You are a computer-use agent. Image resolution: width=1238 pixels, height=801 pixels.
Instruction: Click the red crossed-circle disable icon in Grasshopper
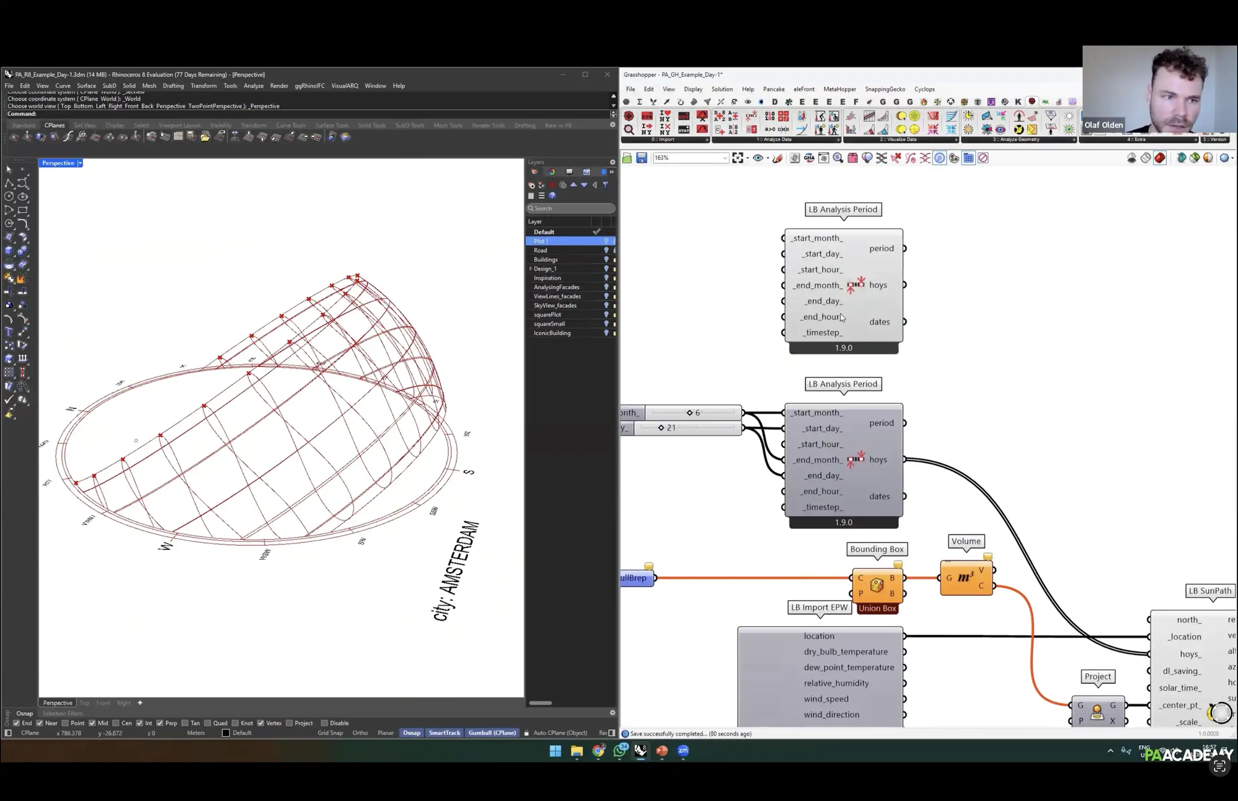pyautogui.click(x=983, y=158)
